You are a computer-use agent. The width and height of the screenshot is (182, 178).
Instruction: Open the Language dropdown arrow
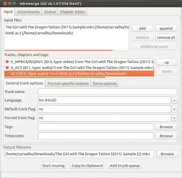coord(174,100)
